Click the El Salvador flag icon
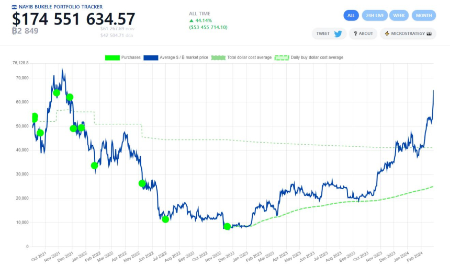450x268 pixels. 14,7
